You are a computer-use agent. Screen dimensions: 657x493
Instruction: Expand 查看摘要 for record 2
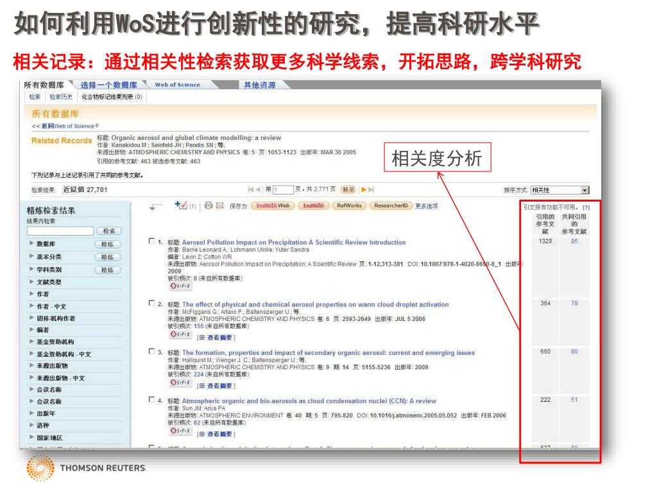[216, 338]
